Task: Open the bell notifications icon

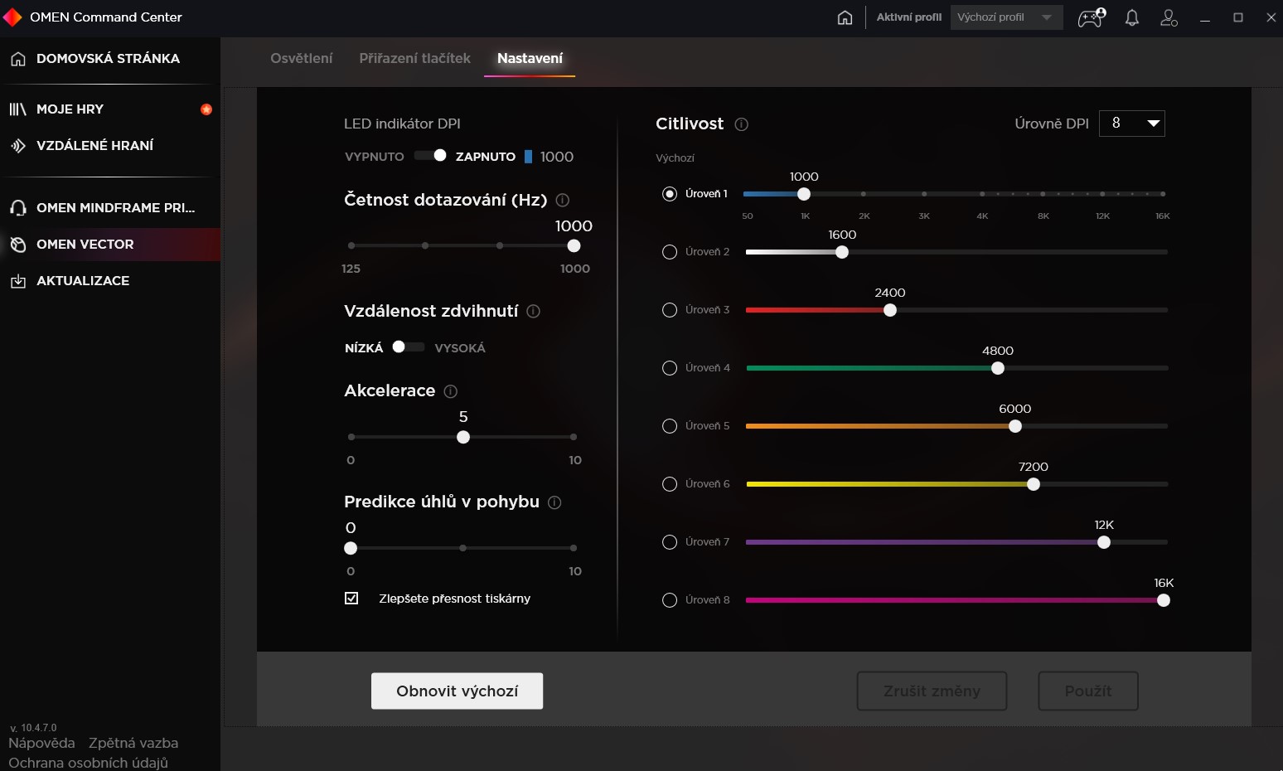Action: [1132, 17]
